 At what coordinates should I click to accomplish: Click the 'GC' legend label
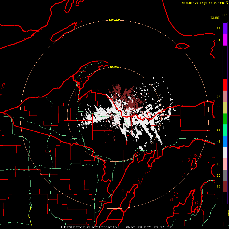(218, 176)
